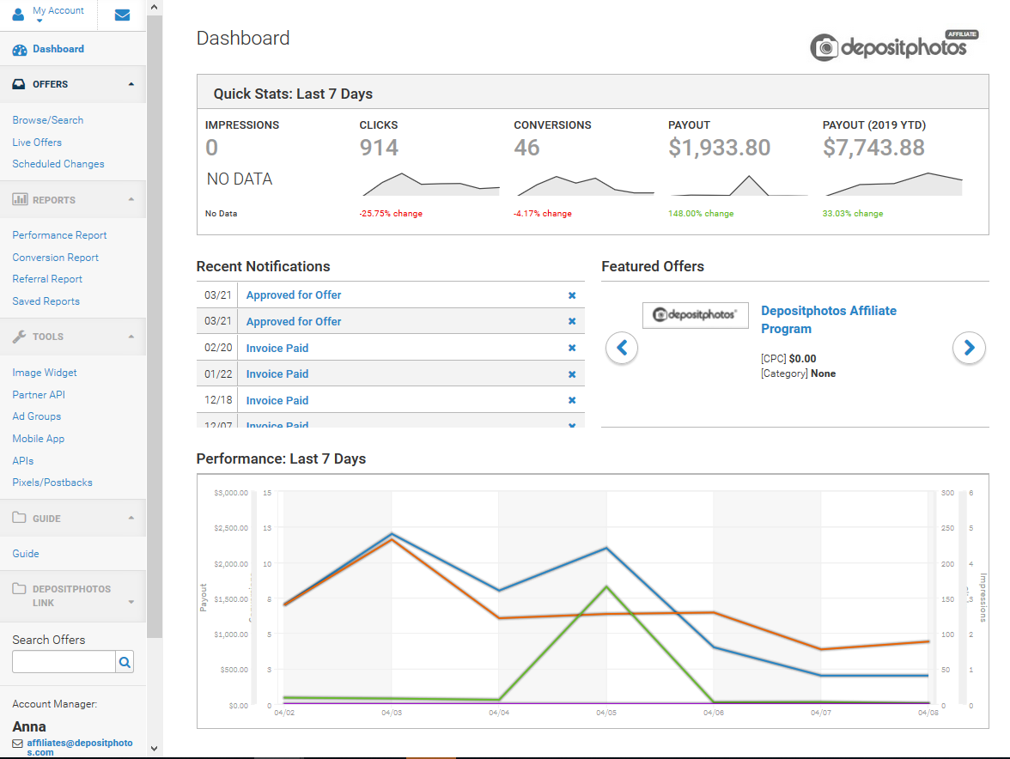Open Ad Groups

pyautogui.click(x=37, y=416)
